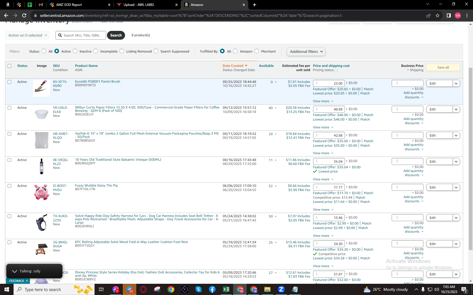Image resolution: width=473 pixels, height=295 pixels.
Task: Open Task View from the taskbar
Action: 101,289
